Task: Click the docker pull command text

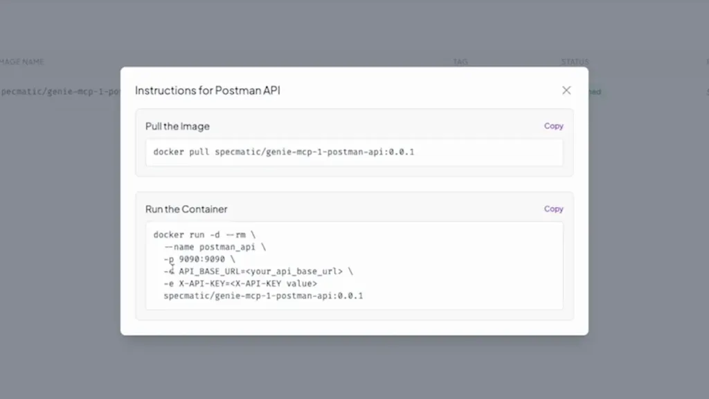Action: pos(283,152)
